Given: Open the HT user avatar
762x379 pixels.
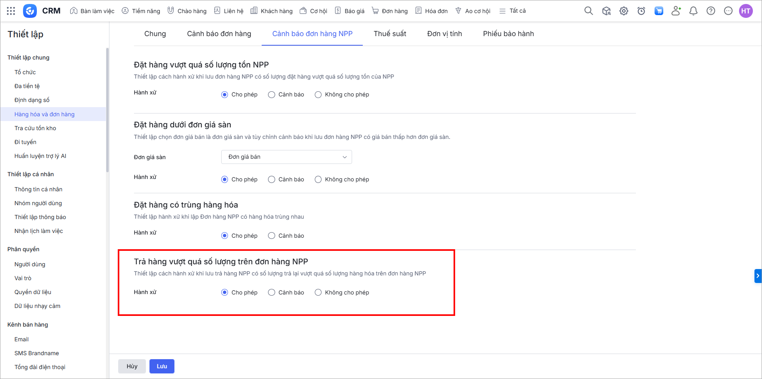Looking at the screenshot, I should click(745, 11).
